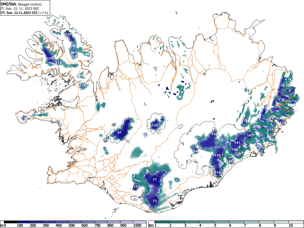Screen dimensions: 304x228
Task: Pick the 275 value label
Action: click(83, 85)
